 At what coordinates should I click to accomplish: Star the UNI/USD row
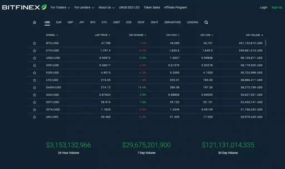pos(35,117)
